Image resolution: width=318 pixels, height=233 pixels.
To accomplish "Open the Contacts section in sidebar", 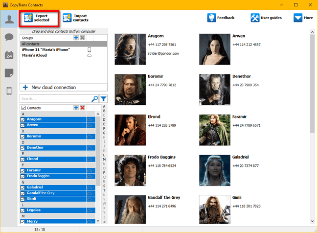I will [9, 19].
